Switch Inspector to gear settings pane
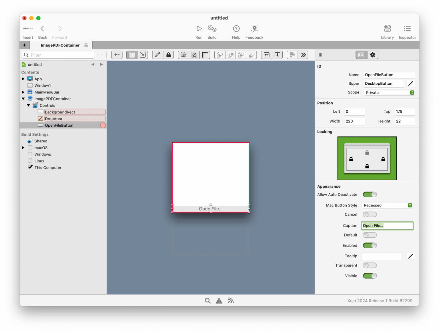 (x=373, y=55)
